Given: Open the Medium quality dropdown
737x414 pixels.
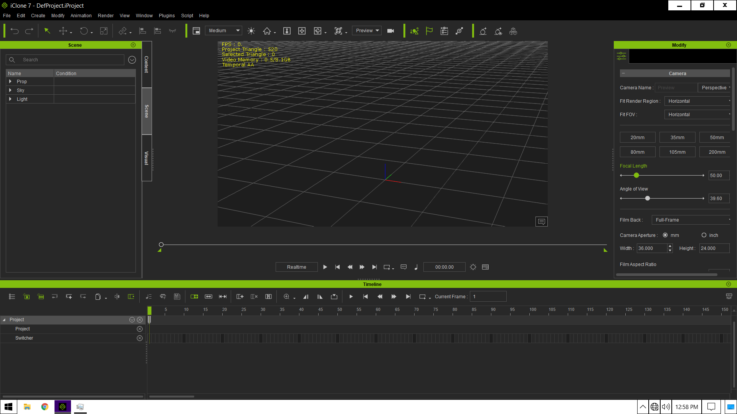Looking at the screenshot, I should tap(224, 31).
